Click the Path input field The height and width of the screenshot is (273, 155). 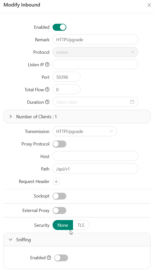(x=95, y=169)
